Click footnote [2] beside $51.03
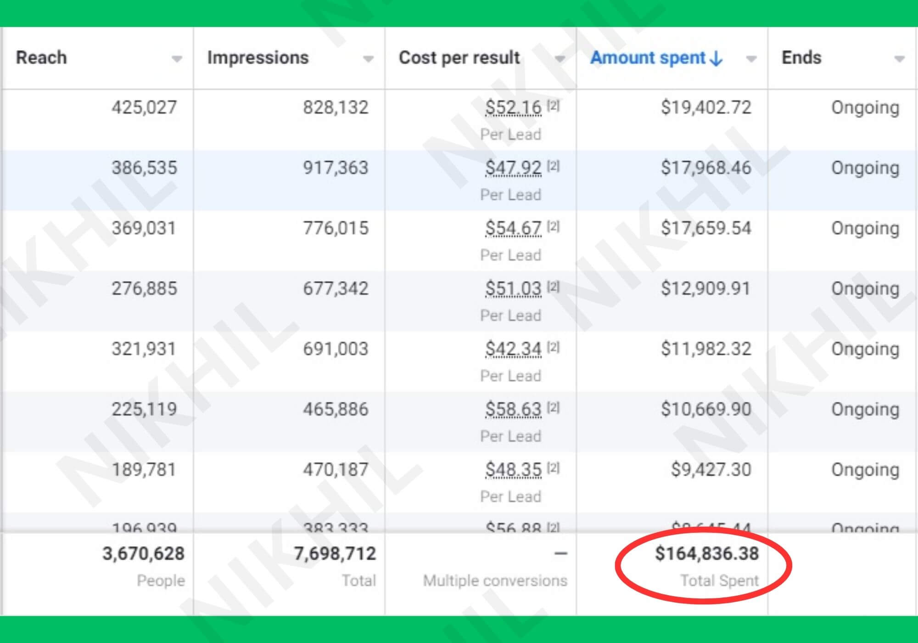918x643 pixels. point(553,287)
